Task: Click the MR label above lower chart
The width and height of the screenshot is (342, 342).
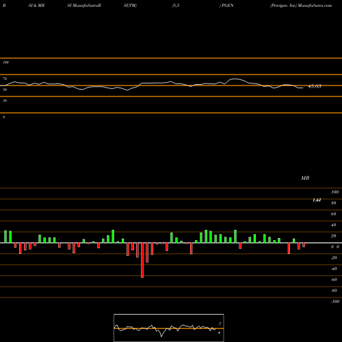Action: coord(305,178)
